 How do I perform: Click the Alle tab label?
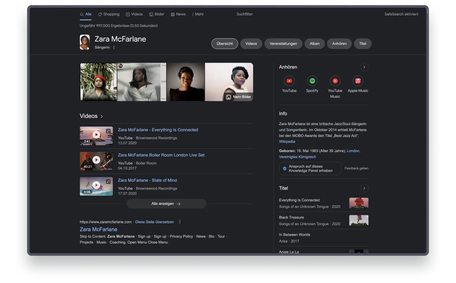coord(88,14)
